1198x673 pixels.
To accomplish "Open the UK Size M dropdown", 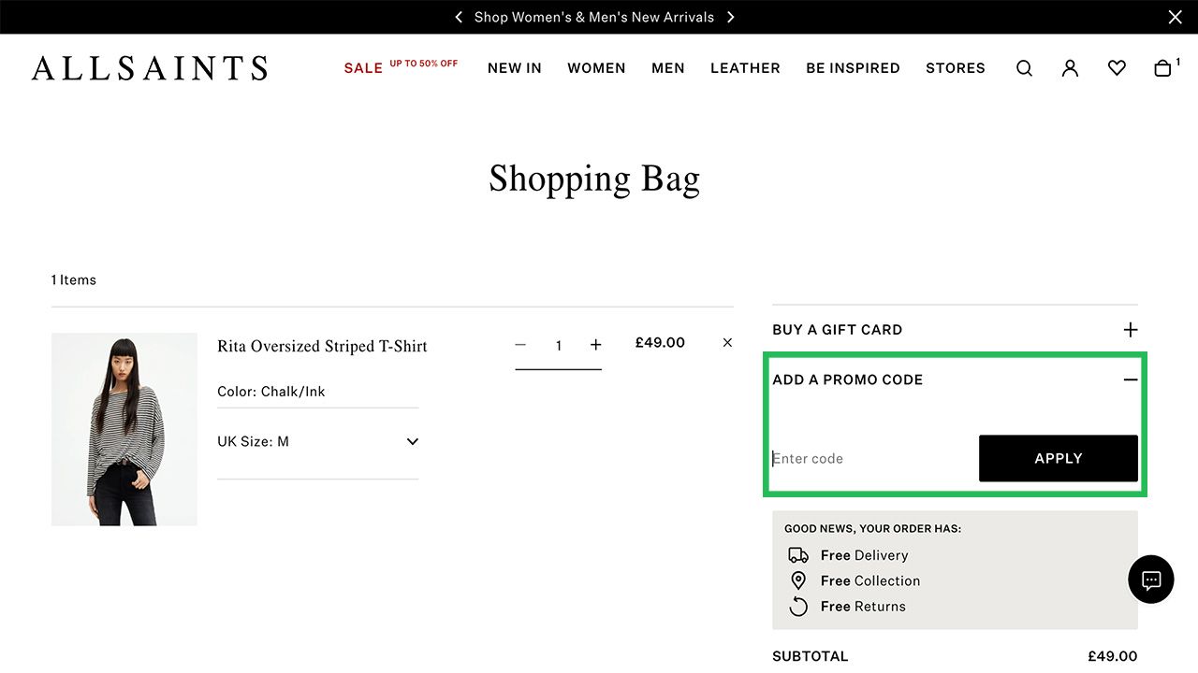I will [317, 441].
